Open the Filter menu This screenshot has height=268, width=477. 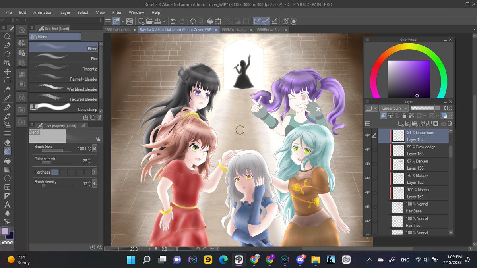117,12
